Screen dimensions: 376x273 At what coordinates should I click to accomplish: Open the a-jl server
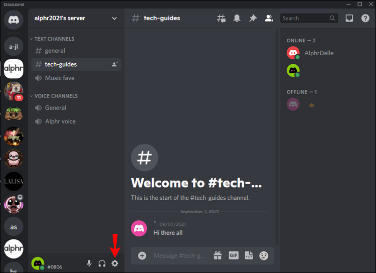[14, 46]
